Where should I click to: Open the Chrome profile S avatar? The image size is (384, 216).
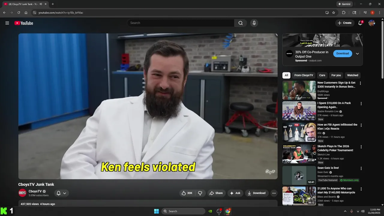372,13
